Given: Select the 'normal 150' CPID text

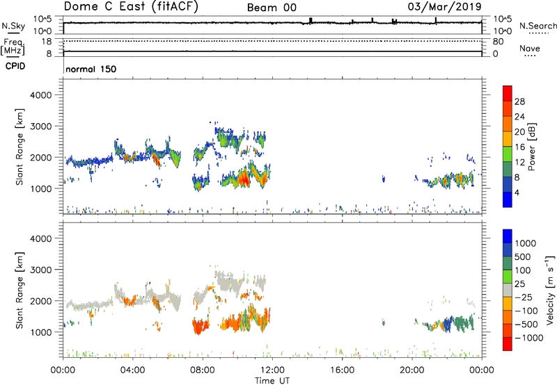Looking at the screenshot, I should coord(91,69).
